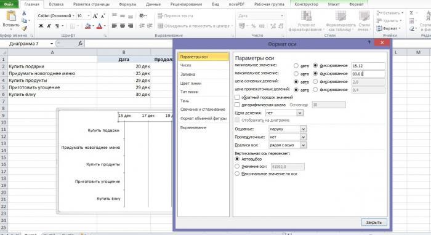
Task: Enable обратный порядок значений checkbox
Action: point(237,97)
